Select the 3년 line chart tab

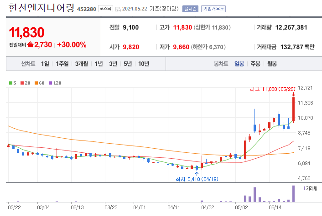point(113,64)
